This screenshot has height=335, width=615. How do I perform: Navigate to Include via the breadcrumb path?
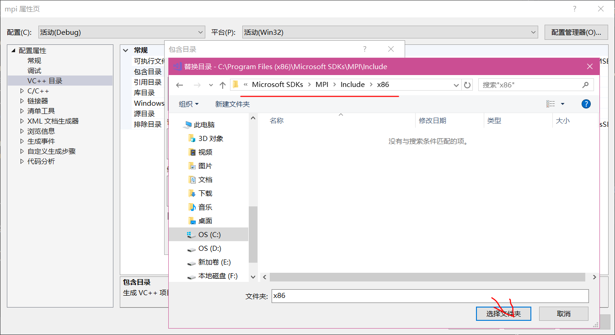353,84
